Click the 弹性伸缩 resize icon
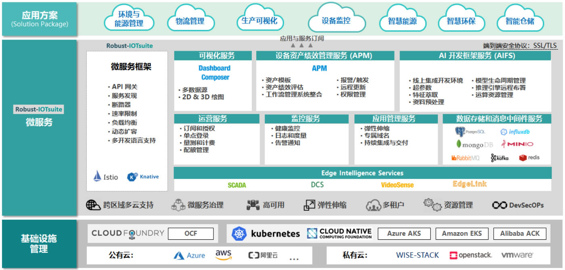Viewport: 565px width, 270px height. coord(309,205)
